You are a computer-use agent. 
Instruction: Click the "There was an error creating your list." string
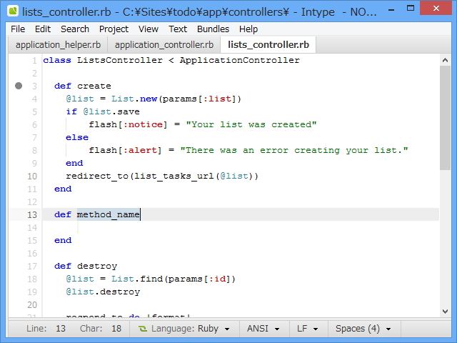[x=293, y=151]
